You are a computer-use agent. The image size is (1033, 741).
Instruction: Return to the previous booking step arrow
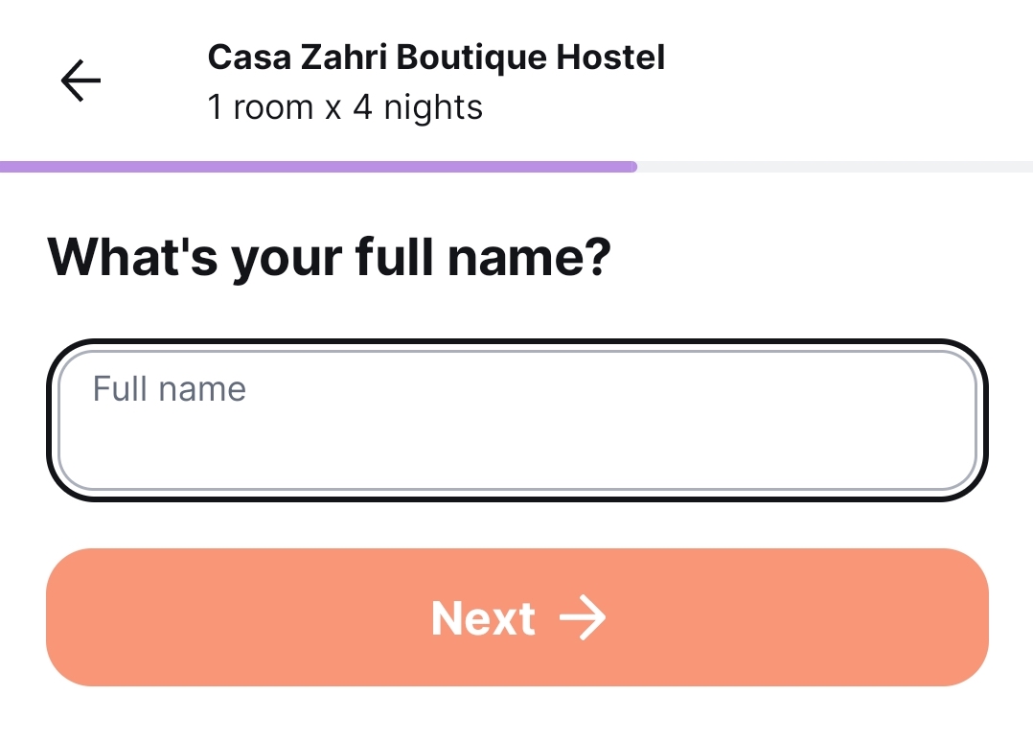coord(81,81)
